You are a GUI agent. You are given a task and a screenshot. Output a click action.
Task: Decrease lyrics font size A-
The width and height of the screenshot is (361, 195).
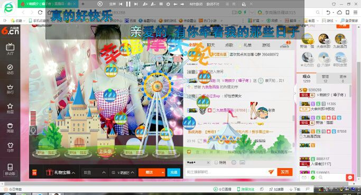tap(153, 4)
